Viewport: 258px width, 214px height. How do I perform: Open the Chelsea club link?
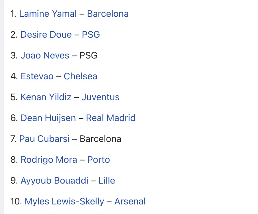pos(80,76)
